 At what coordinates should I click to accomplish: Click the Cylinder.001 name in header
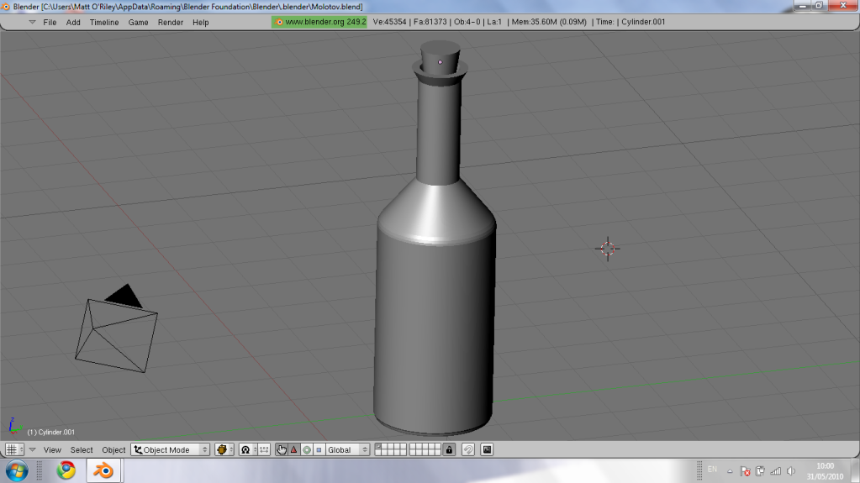pyautogui.click(x=643, y=22)
